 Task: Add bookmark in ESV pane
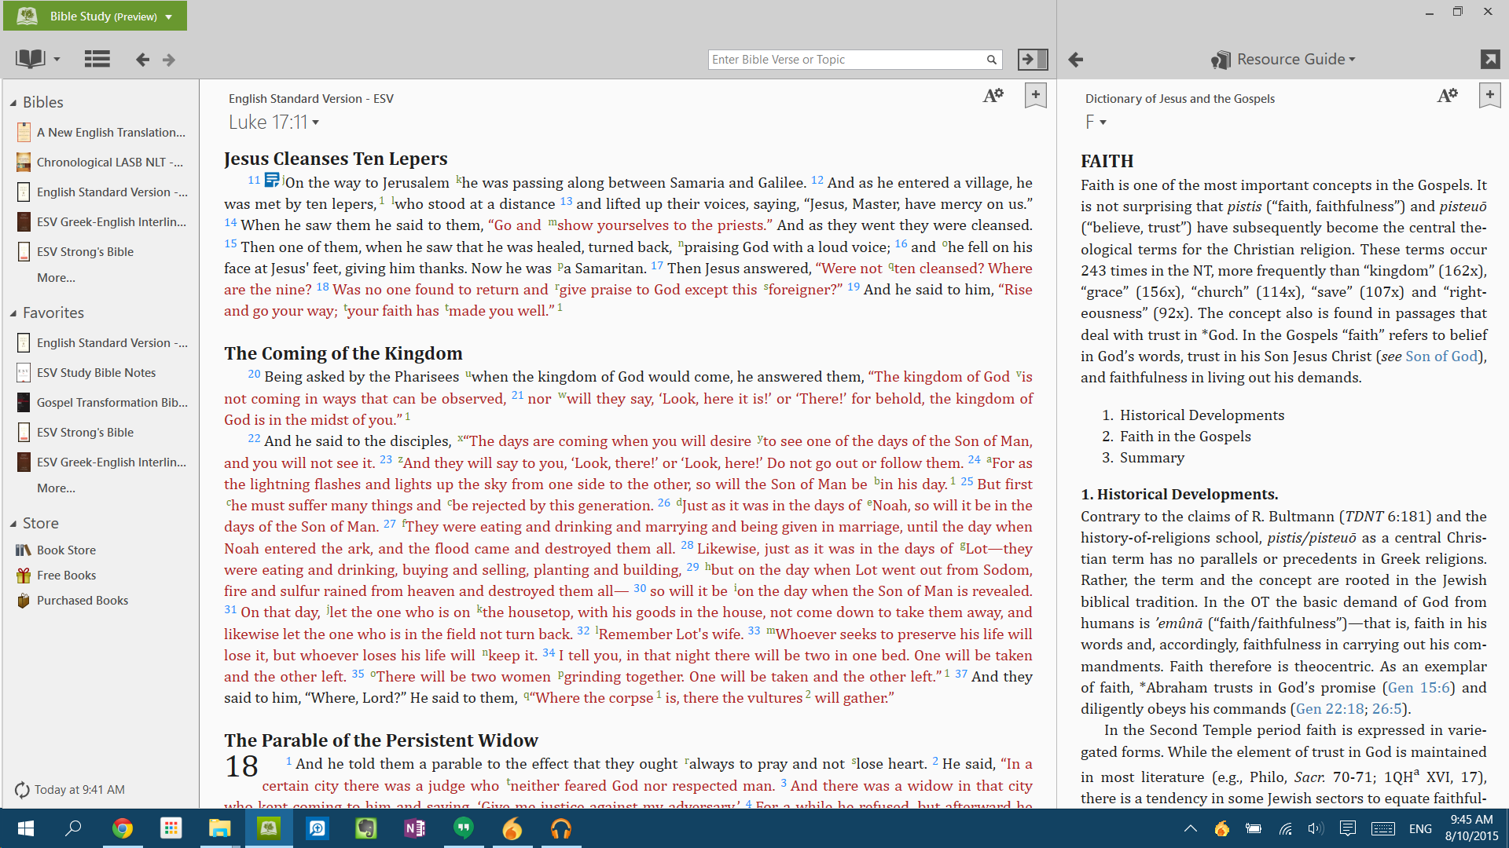[1036, 95]
